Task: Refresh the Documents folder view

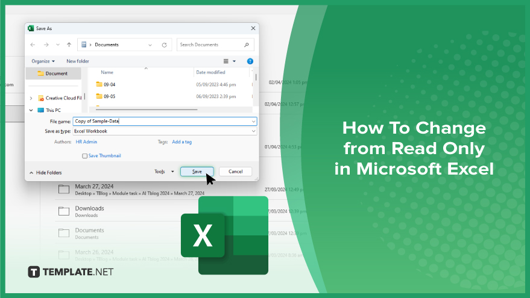Action: click(164, 45)
